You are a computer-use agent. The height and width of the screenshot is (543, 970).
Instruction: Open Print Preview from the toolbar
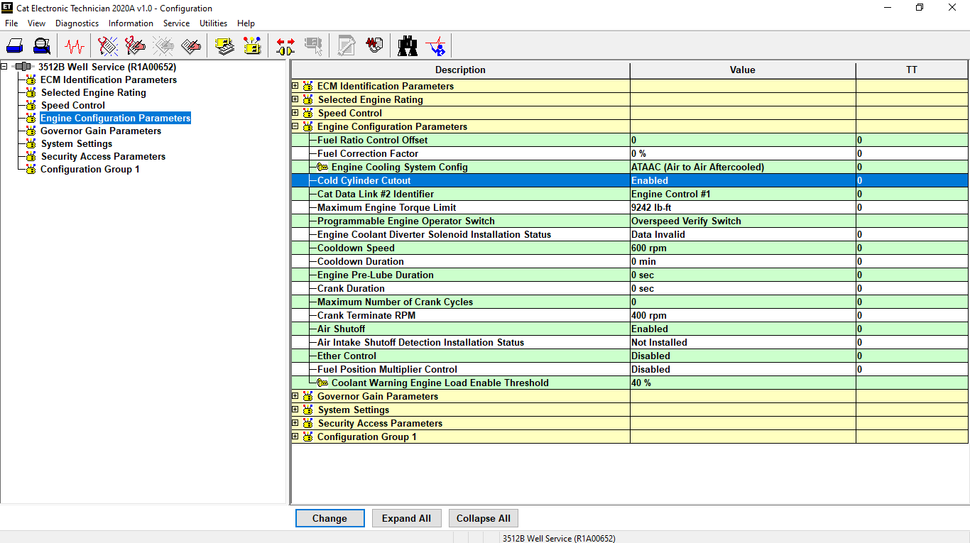tap(42, 46)
